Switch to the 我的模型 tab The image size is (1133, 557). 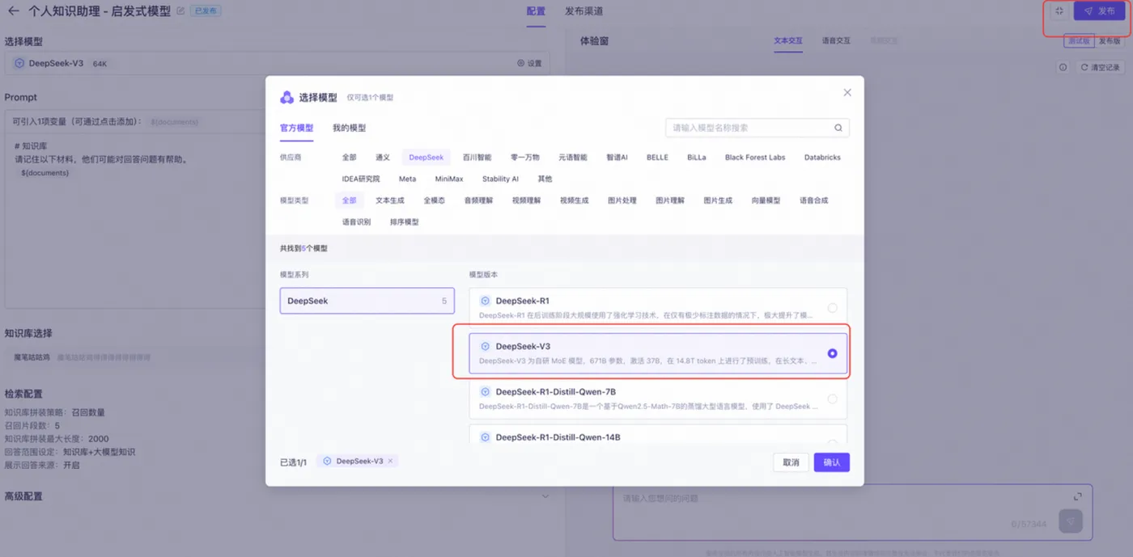pos(349,128)
